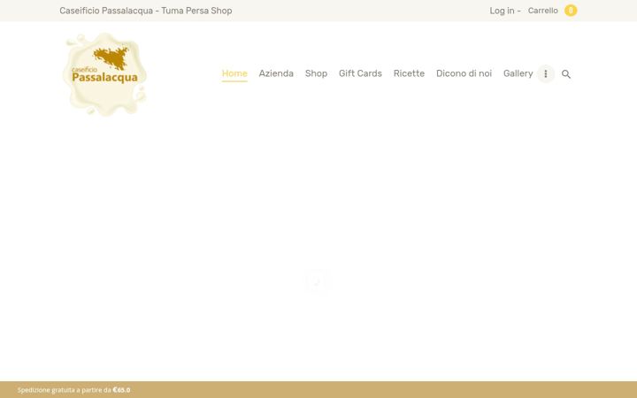
Task: Open the Ricette page
Action: click(x=409, y=73)
